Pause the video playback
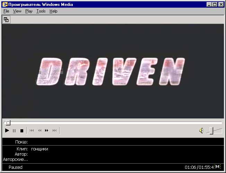 (x=14, y=131)
